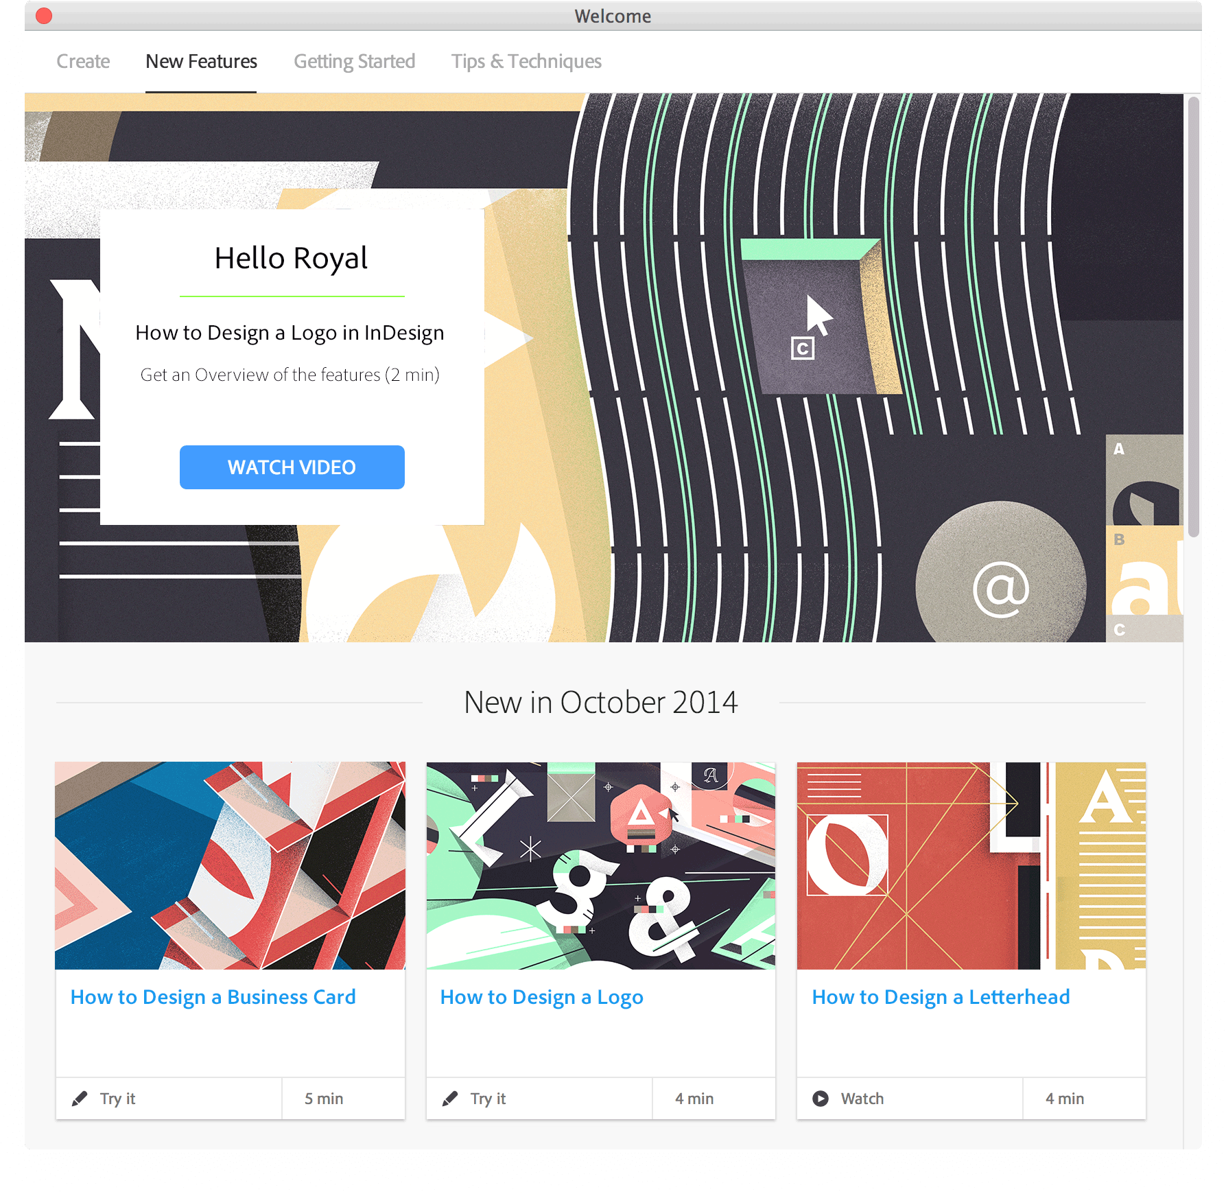1226x1194 pixels.
Task: Open the How to Design a Logo link
Action: pyautogui.click(x=541, y=998)
